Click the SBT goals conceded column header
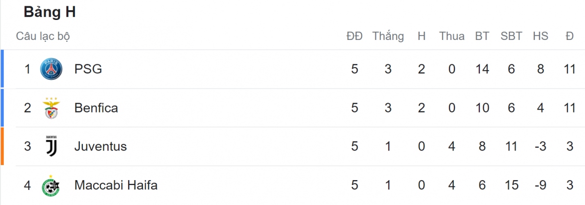 click(511, 36)
